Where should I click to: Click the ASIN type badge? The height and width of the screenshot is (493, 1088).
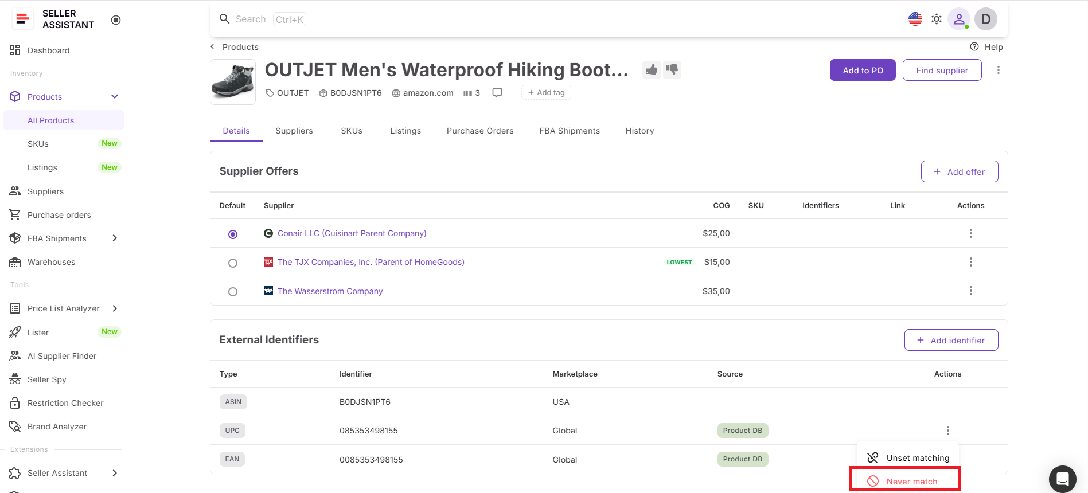coord(233,402)
